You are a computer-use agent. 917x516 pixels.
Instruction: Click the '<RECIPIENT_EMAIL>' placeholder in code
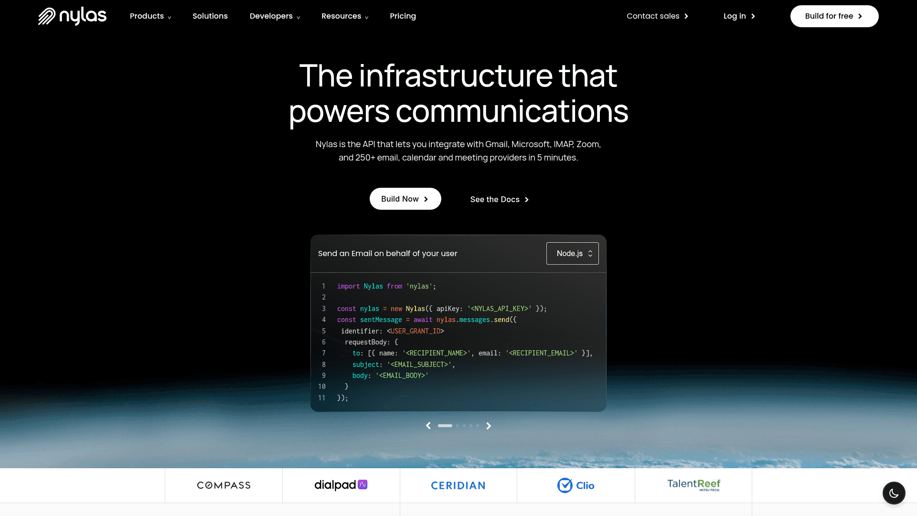pyautogui.click(x=542, y=353)
